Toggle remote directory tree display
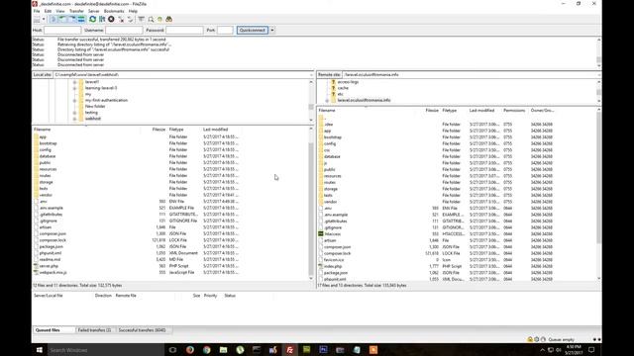The width and height of the screenshot is (634, 356). 72,20
